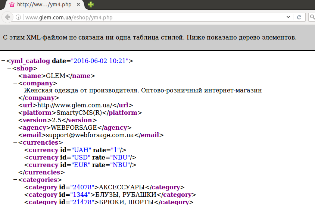The height and width of the screenshot is (205, 315).
Task: Collapse the company element node
Action: click(x=15, y=83)
